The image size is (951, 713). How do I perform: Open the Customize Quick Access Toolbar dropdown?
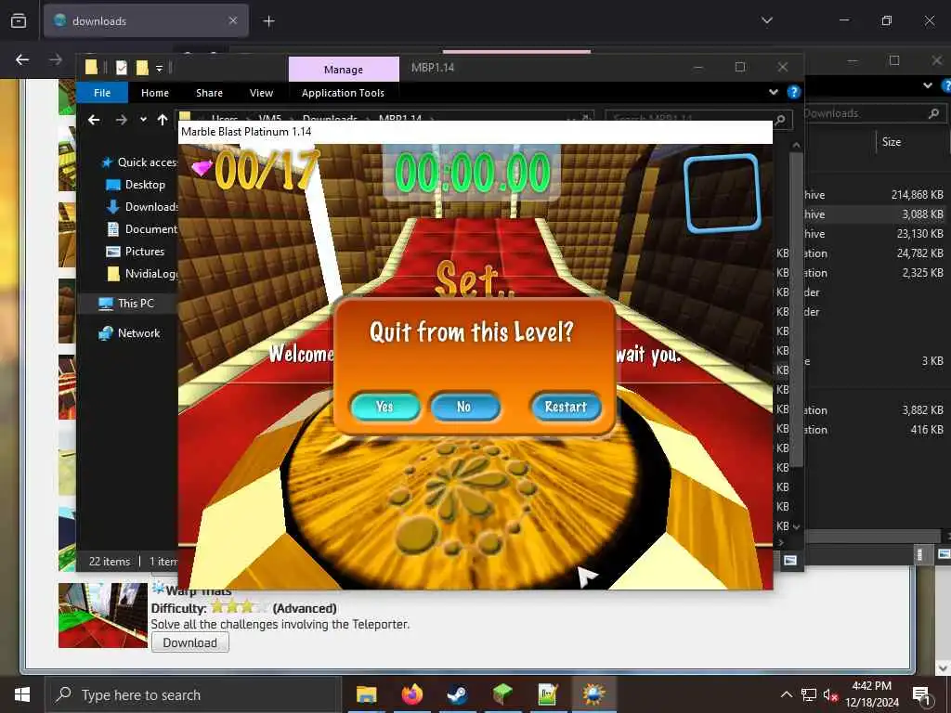coord(159,68)
